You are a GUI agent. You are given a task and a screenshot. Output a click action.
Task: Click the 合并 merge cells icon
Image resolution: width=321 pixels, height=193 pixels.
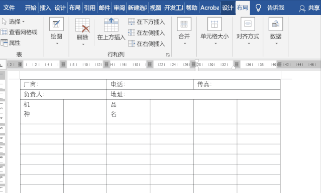point(184,24)
